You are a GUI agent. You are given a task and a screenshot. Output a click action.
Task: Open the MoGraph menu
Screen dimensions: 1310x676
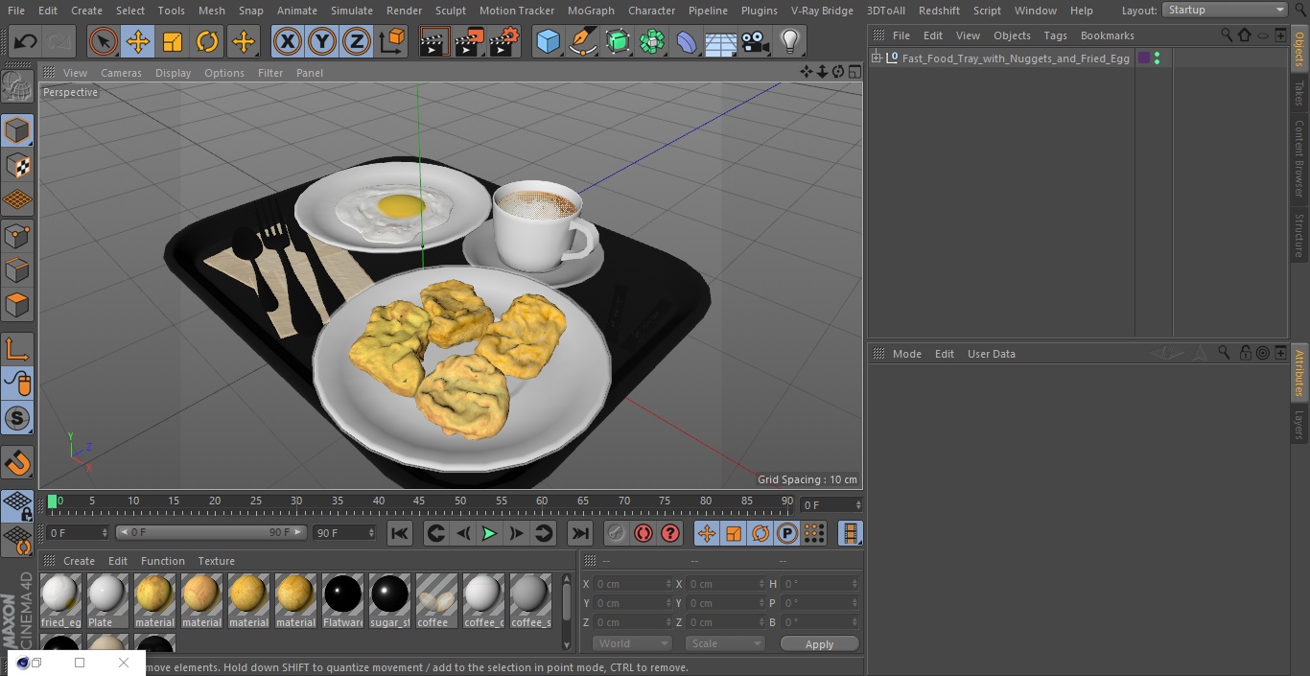click(x=591, y=11)
